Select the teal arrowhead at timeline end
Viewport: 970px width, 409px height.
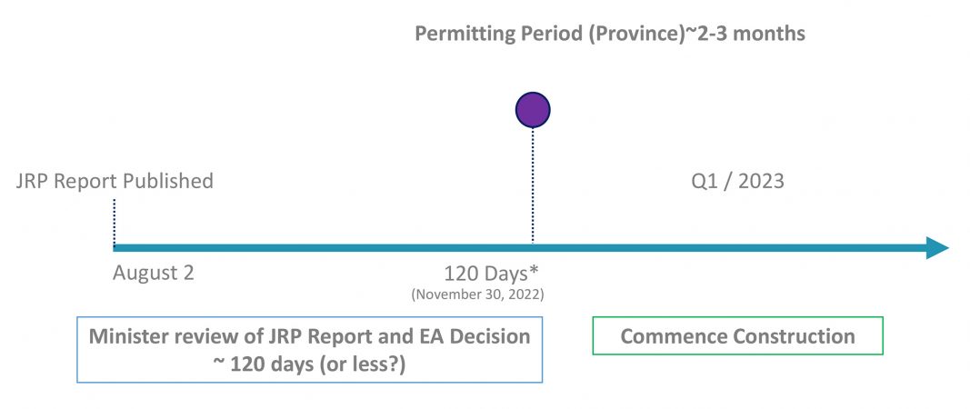click(937, 247)
